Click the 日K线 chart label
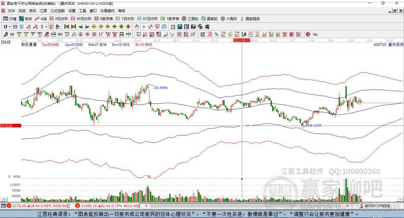This screenshot has width=404, height=218. click(x=6, y=42)
